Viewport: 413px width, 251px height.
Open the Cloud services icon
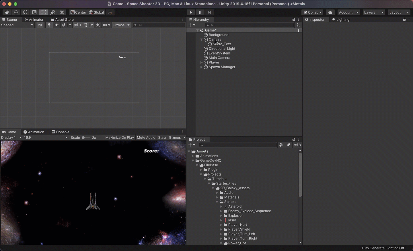pyautogui.click(x=330, y=12)
